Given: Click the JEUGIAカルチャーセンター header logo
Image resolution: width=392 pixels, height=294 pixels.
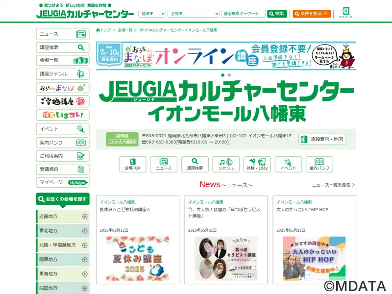Looking at the screenshot, I should pos(85,14).
